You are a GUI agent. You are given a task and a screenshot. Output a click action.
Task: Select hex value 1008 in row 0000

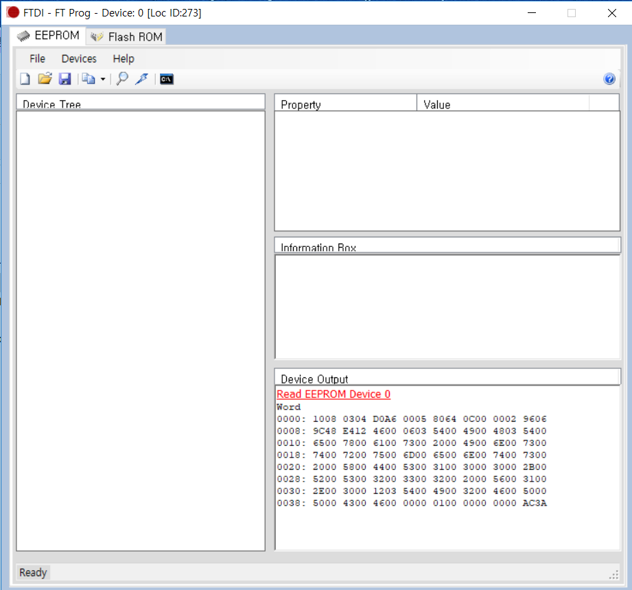pyautogui.click(x=325, y=419)
